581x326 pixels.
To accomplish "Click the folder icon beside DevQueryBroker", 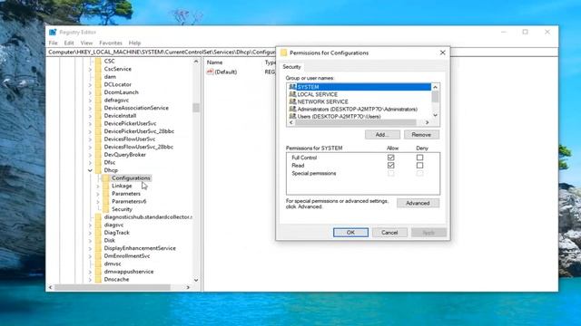I will point(98,155).
